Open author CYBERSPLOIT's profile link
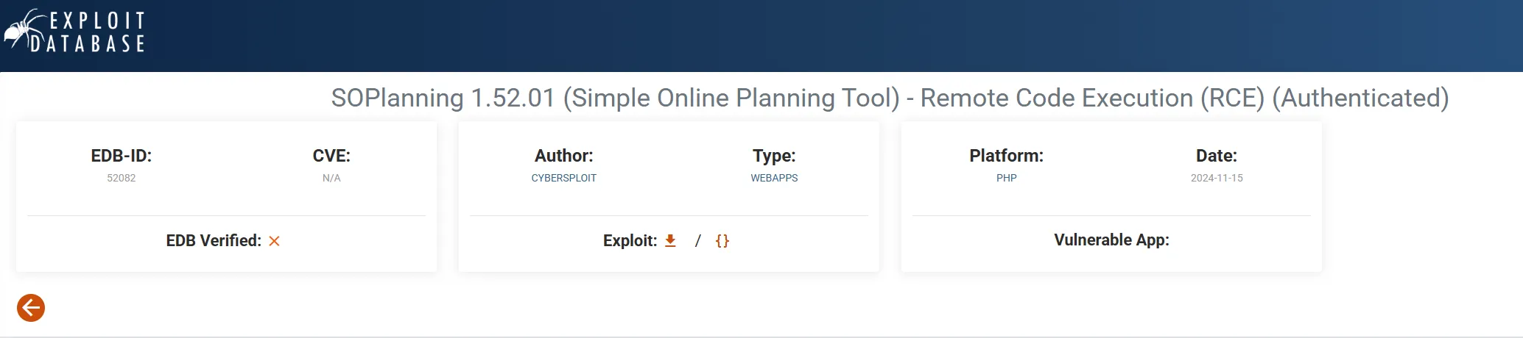The width and height of the screenshot is (1523, 338). pos(563,178)
